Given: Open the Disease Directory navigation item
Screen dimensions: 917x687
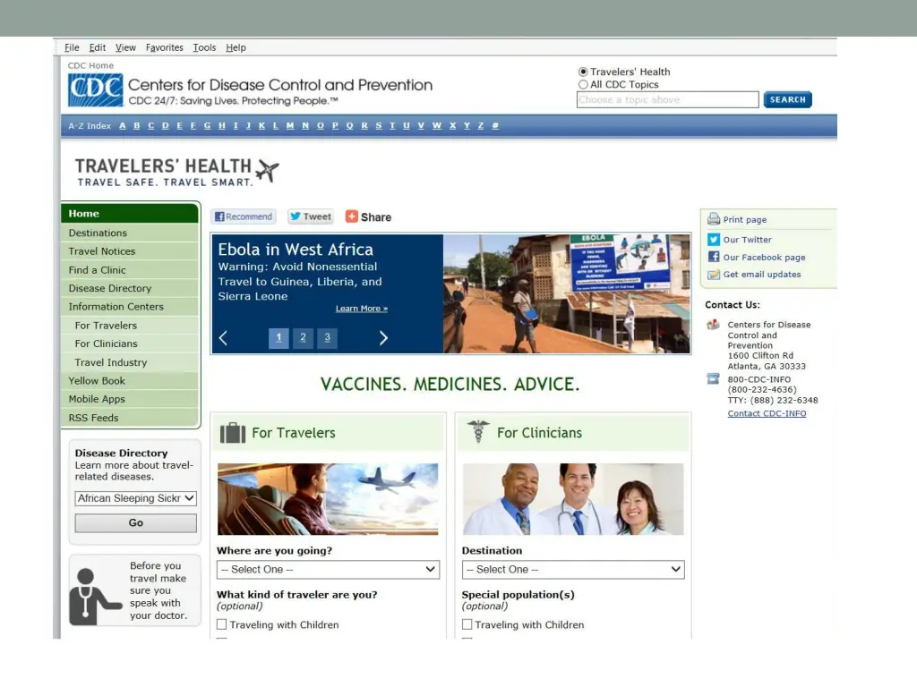Looking at the screenshot, I should pyautogui.click(x=130, y=288).
